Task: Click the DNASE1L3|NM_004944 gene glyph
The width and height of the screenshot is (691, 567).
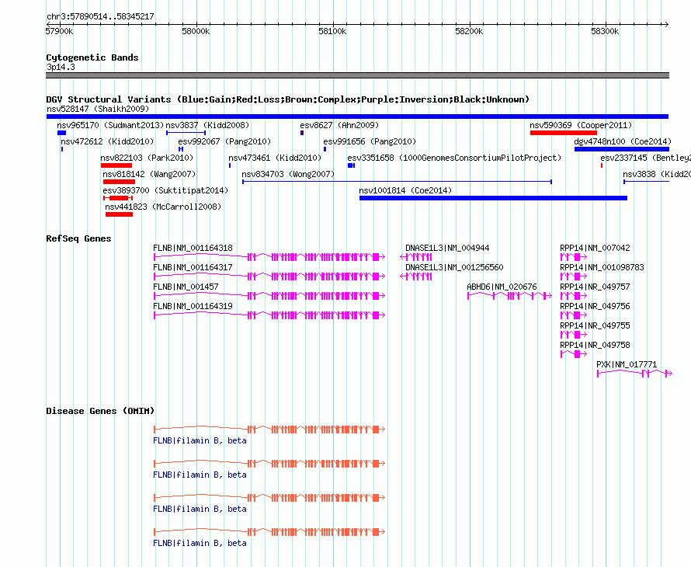Action: (416, 256)
